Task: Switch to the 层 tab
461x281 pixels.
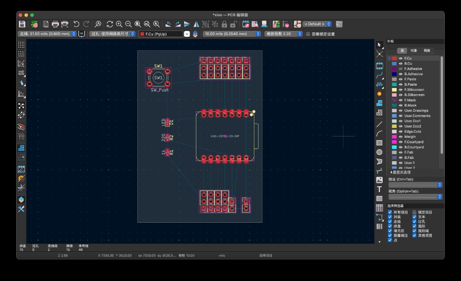Action: pyautogui.click(x=402, y=51)
